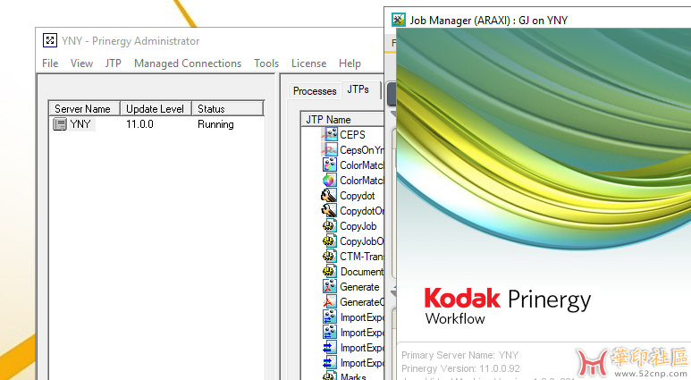
Task: Click the CopydotOn JTP icon
Action: tap(329, 211)
